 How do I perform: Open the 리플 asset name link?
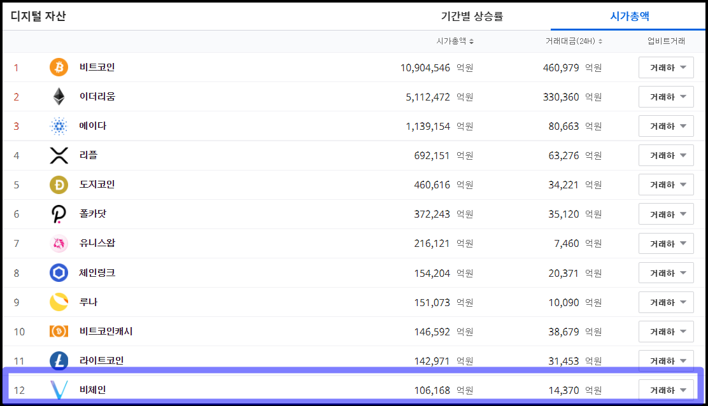click(x=88, y=155)
